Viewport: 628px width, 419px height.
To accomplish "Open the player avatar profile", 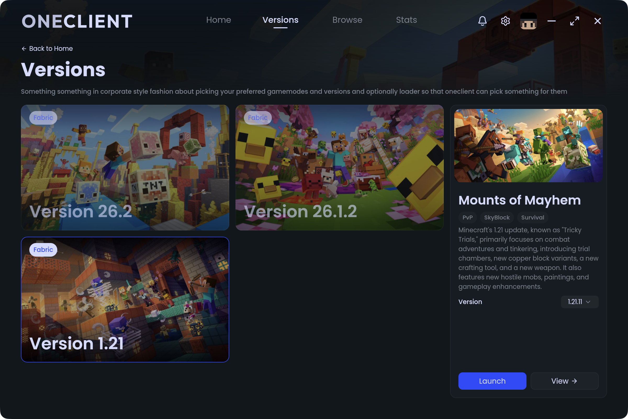I will pos(528,21).
